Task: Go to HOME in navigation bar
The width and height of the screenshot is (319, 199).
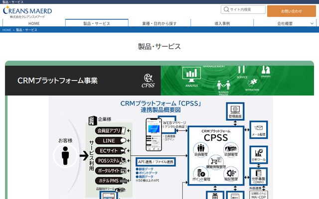Action: [x=34, y=23]
